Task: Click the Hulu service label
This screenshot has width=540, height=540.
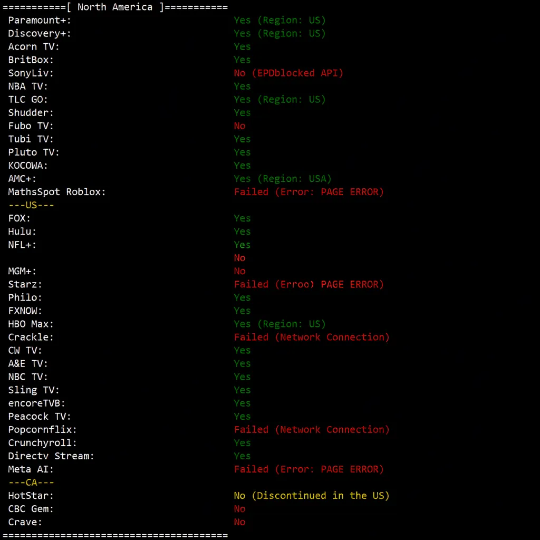Action: 22,231
